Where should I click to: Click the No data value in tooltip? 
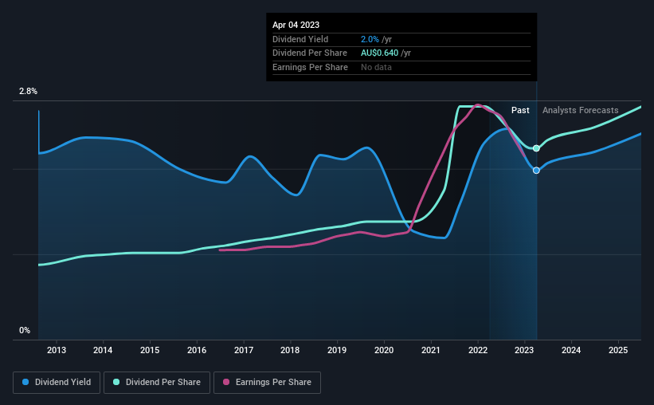click(376, 67)
